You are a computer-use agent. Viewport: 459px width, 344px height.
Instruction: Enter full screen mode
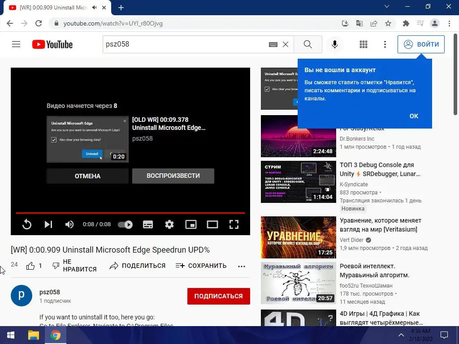pyautogui.click(x=234, y=224)
